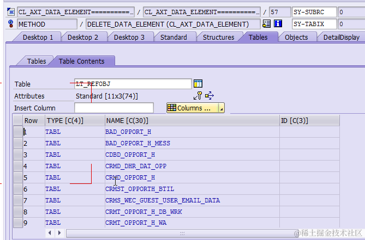This screenshot has width=365, height=240.
Task: Click the second CL_AXT_DATA_ELEMENT include field
Action: [x=201, y=12]
